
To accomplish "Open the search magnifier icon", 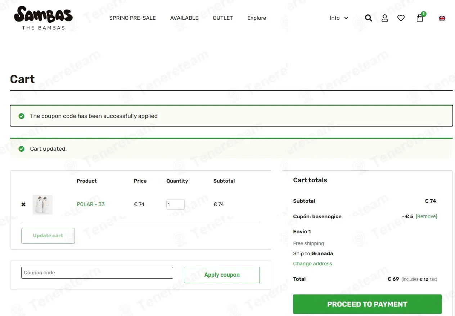I will pos(368,18).
